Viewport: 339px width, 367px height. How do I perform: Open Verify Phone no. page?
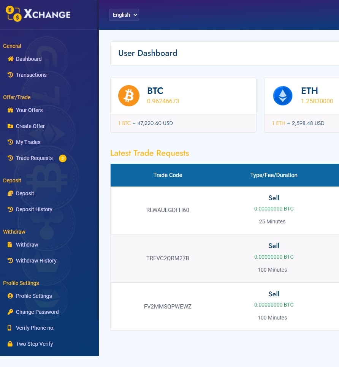(x=35, y=328)
